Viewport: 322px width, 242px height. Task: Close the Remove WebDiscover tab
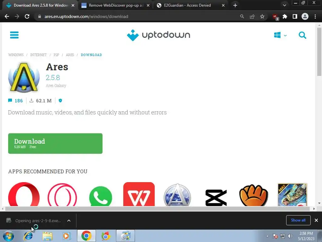click(x=148, y=6)
